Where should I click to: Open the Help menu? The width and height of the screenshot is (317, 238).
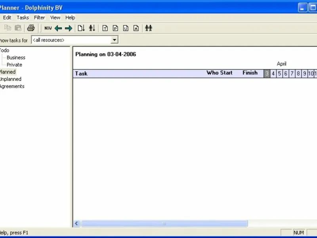point(70,17)
